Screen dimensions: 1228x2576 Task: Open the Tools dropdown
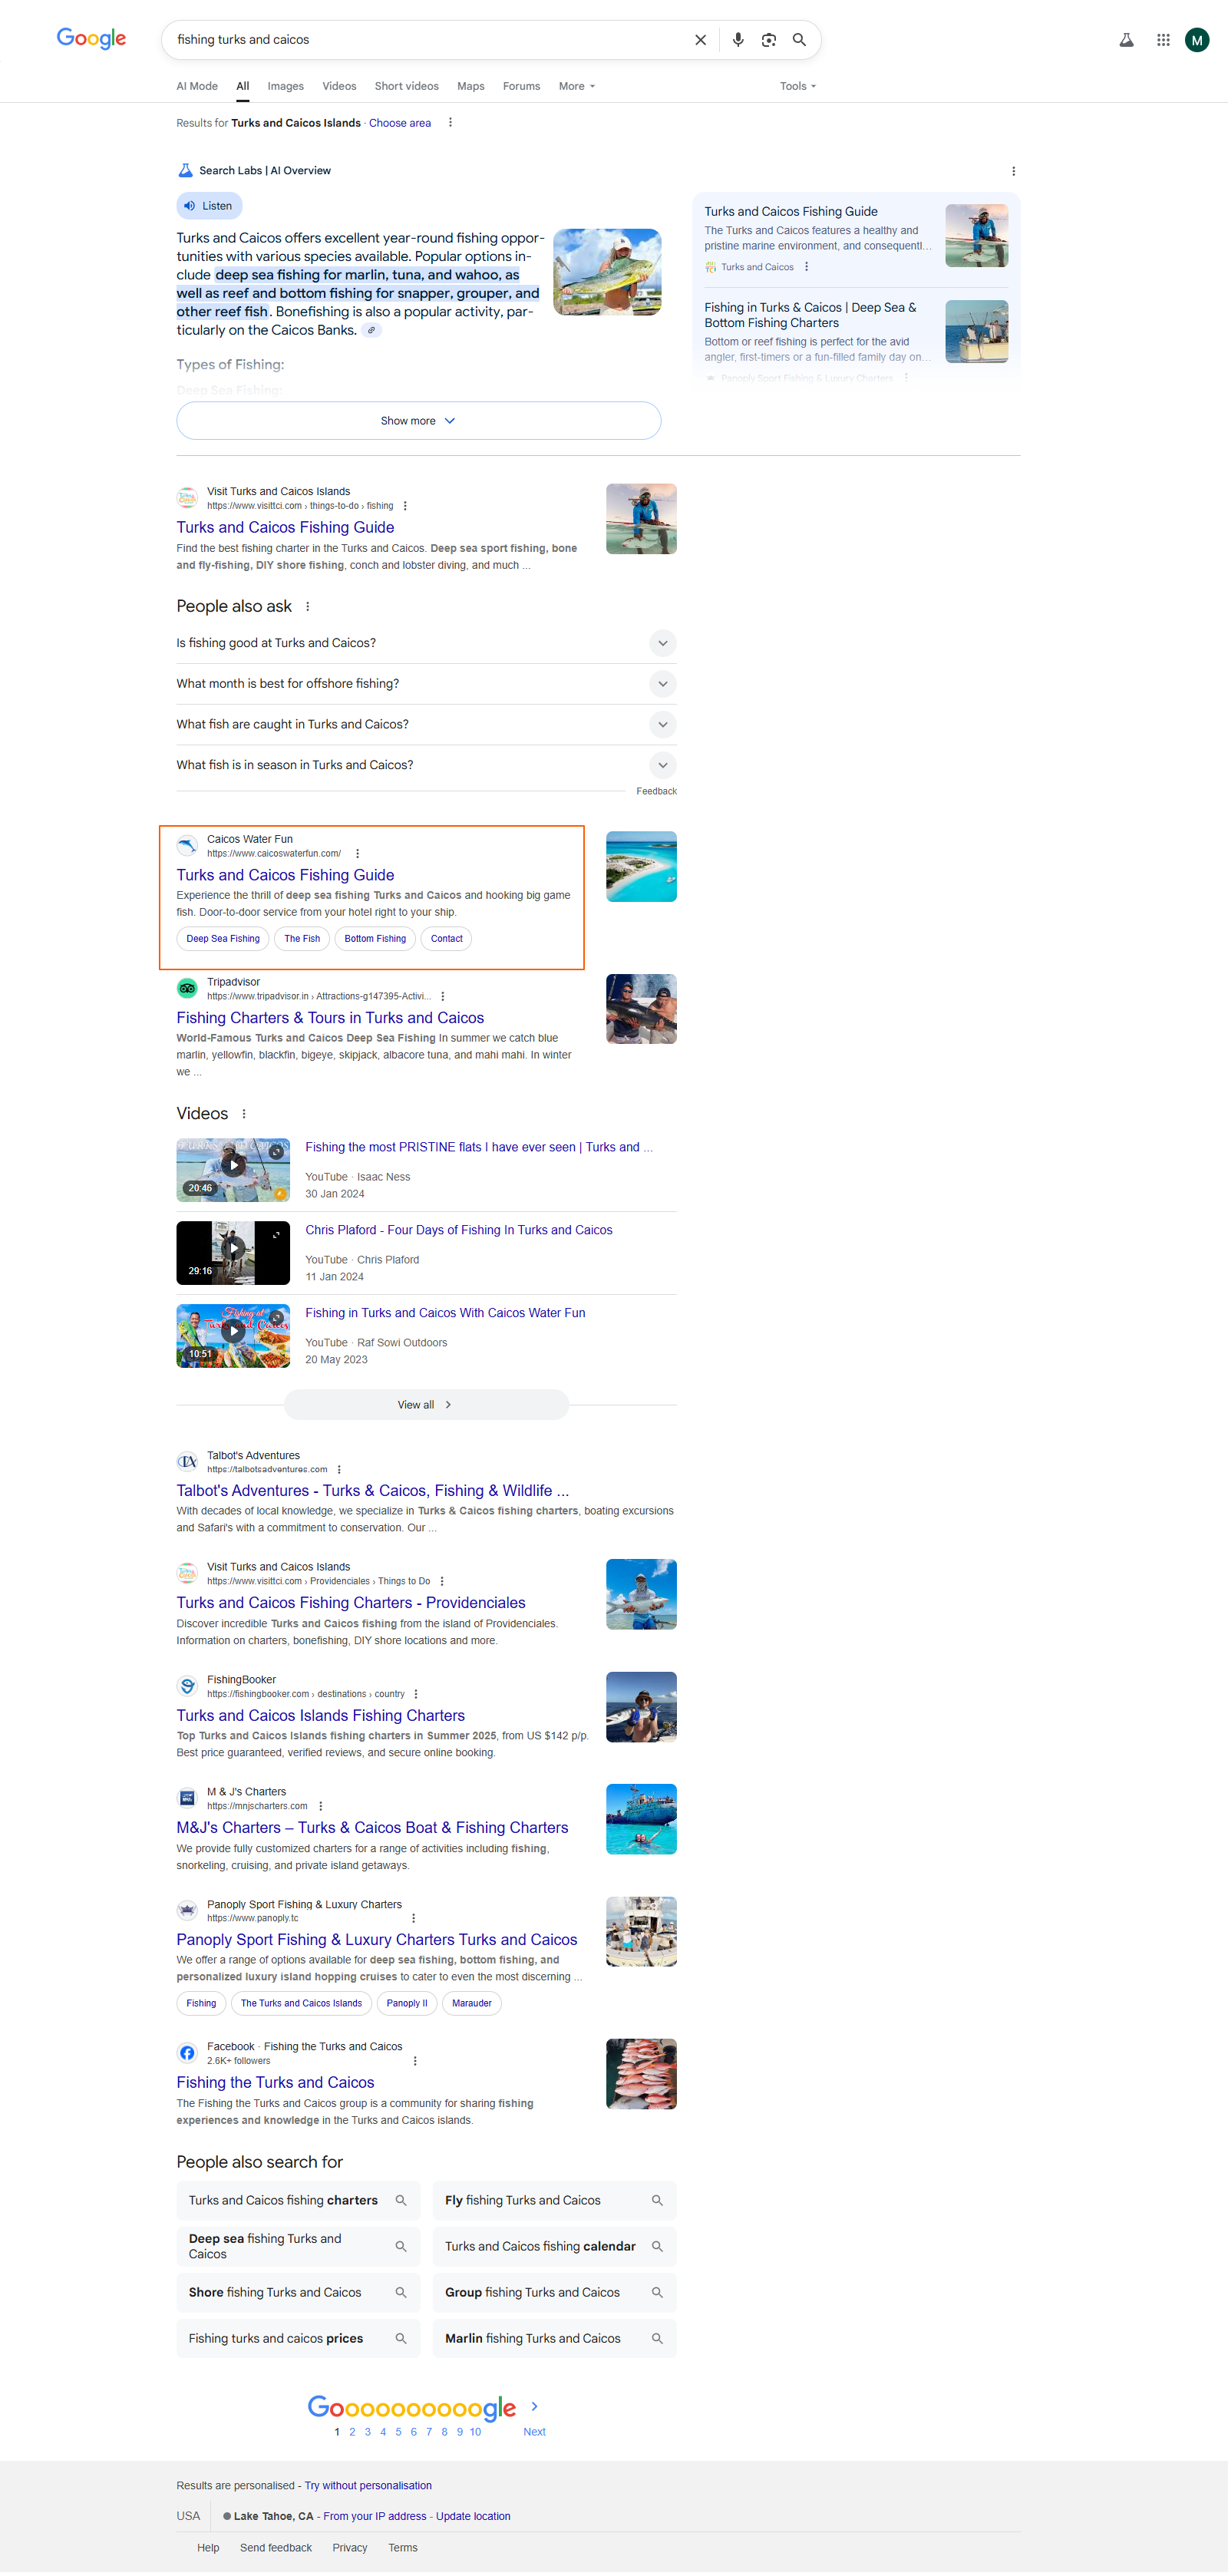click(x=798, y=86)
